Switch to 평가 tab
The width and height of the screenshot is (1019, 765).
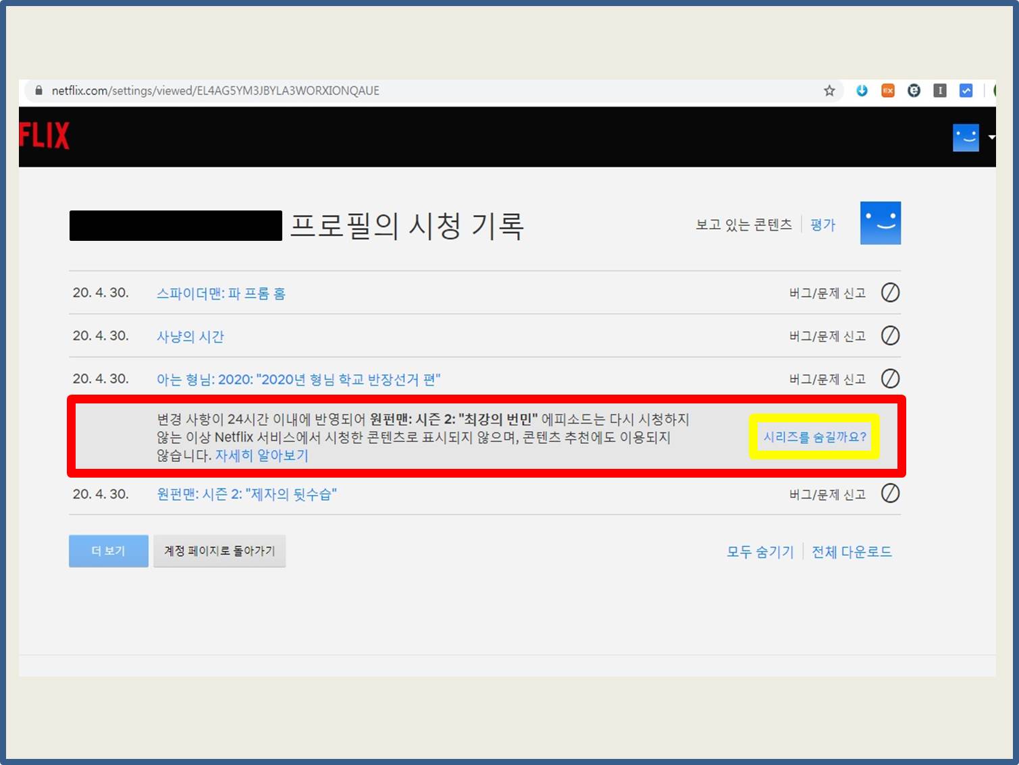822,225
